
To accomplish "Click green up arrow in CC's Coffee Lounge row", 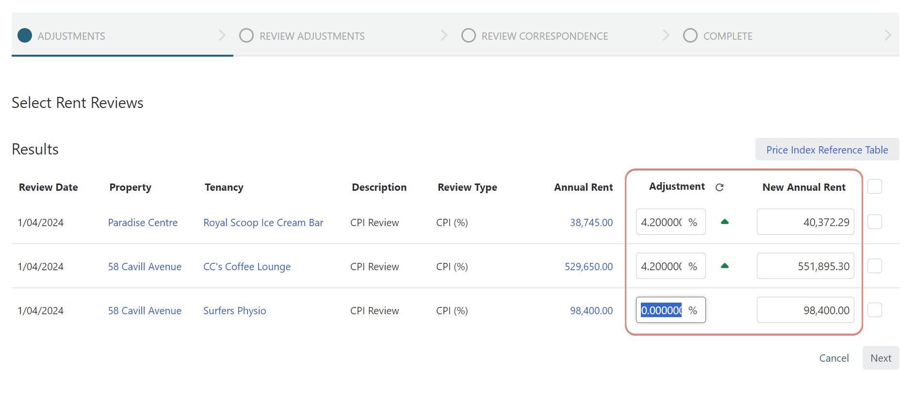I will point(725,266).
